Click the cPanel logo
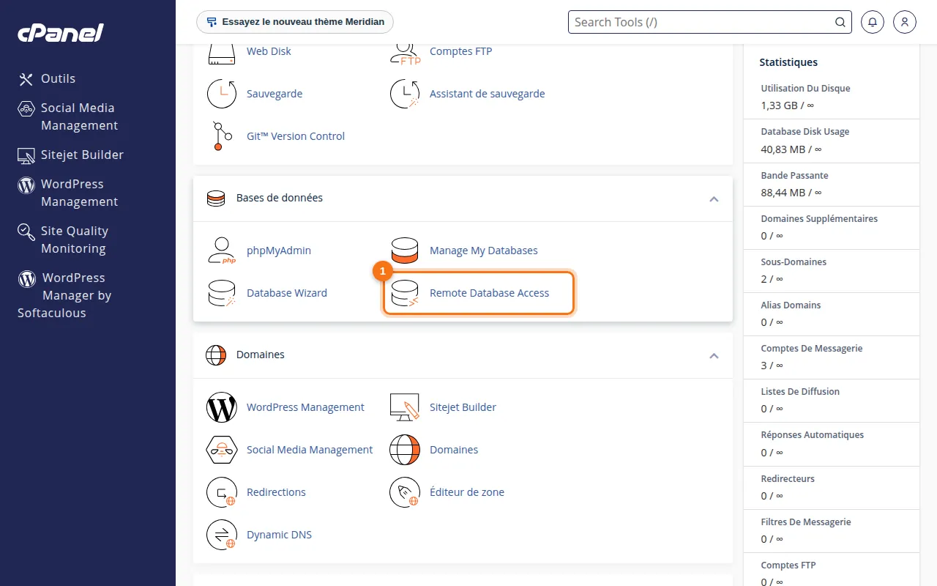The image size is (937, 586). click(61, 33)
